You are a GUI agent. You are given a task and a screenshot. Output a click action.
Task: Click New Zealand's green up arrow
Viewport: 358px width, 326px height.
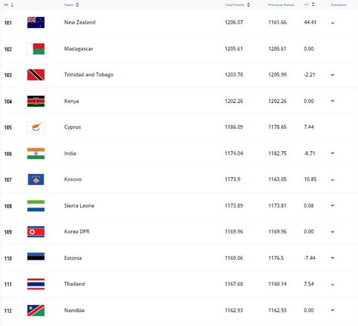[333, 23]
